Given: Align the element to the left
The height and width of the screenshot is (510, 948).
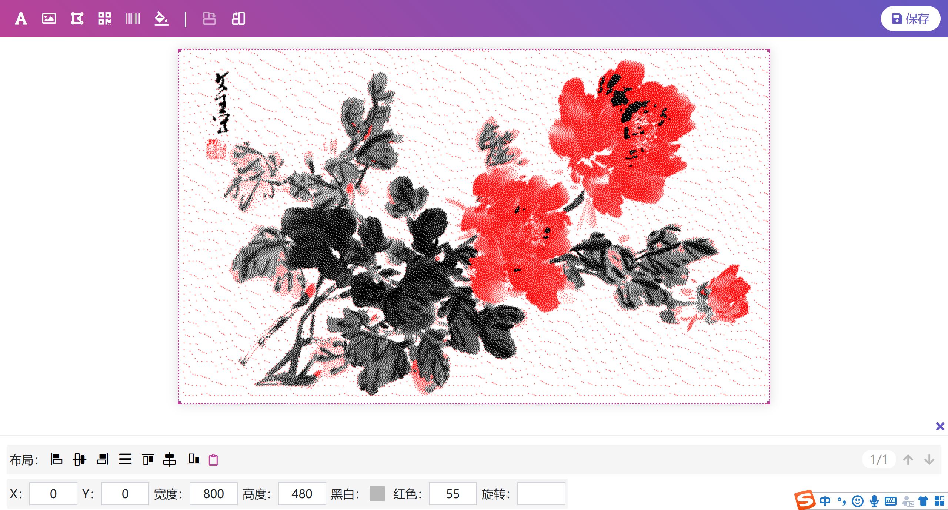Looking at the screenshot, I should coord(57,459).
